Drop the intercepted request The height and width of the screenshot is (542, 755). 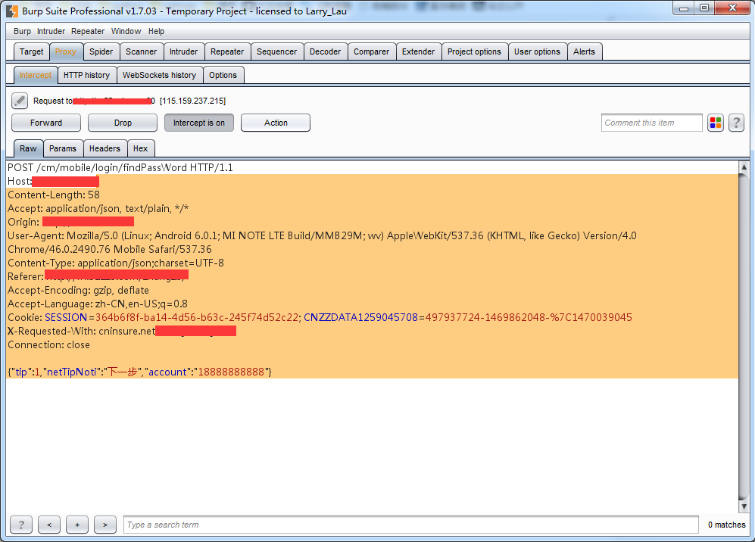tap(123, 123)
